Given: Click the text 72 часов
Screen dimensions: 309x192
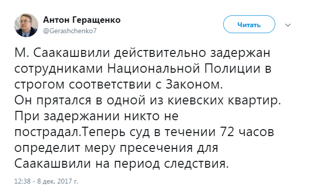Looking at the screenshot, I should click(247, 132).
